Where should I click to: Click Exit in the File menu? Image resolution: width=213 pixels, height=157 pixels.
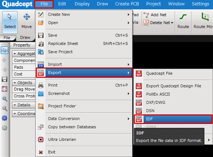point(51,152)
